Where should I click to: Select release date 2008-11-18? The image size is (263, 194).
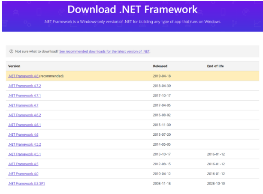pos(162,183)
